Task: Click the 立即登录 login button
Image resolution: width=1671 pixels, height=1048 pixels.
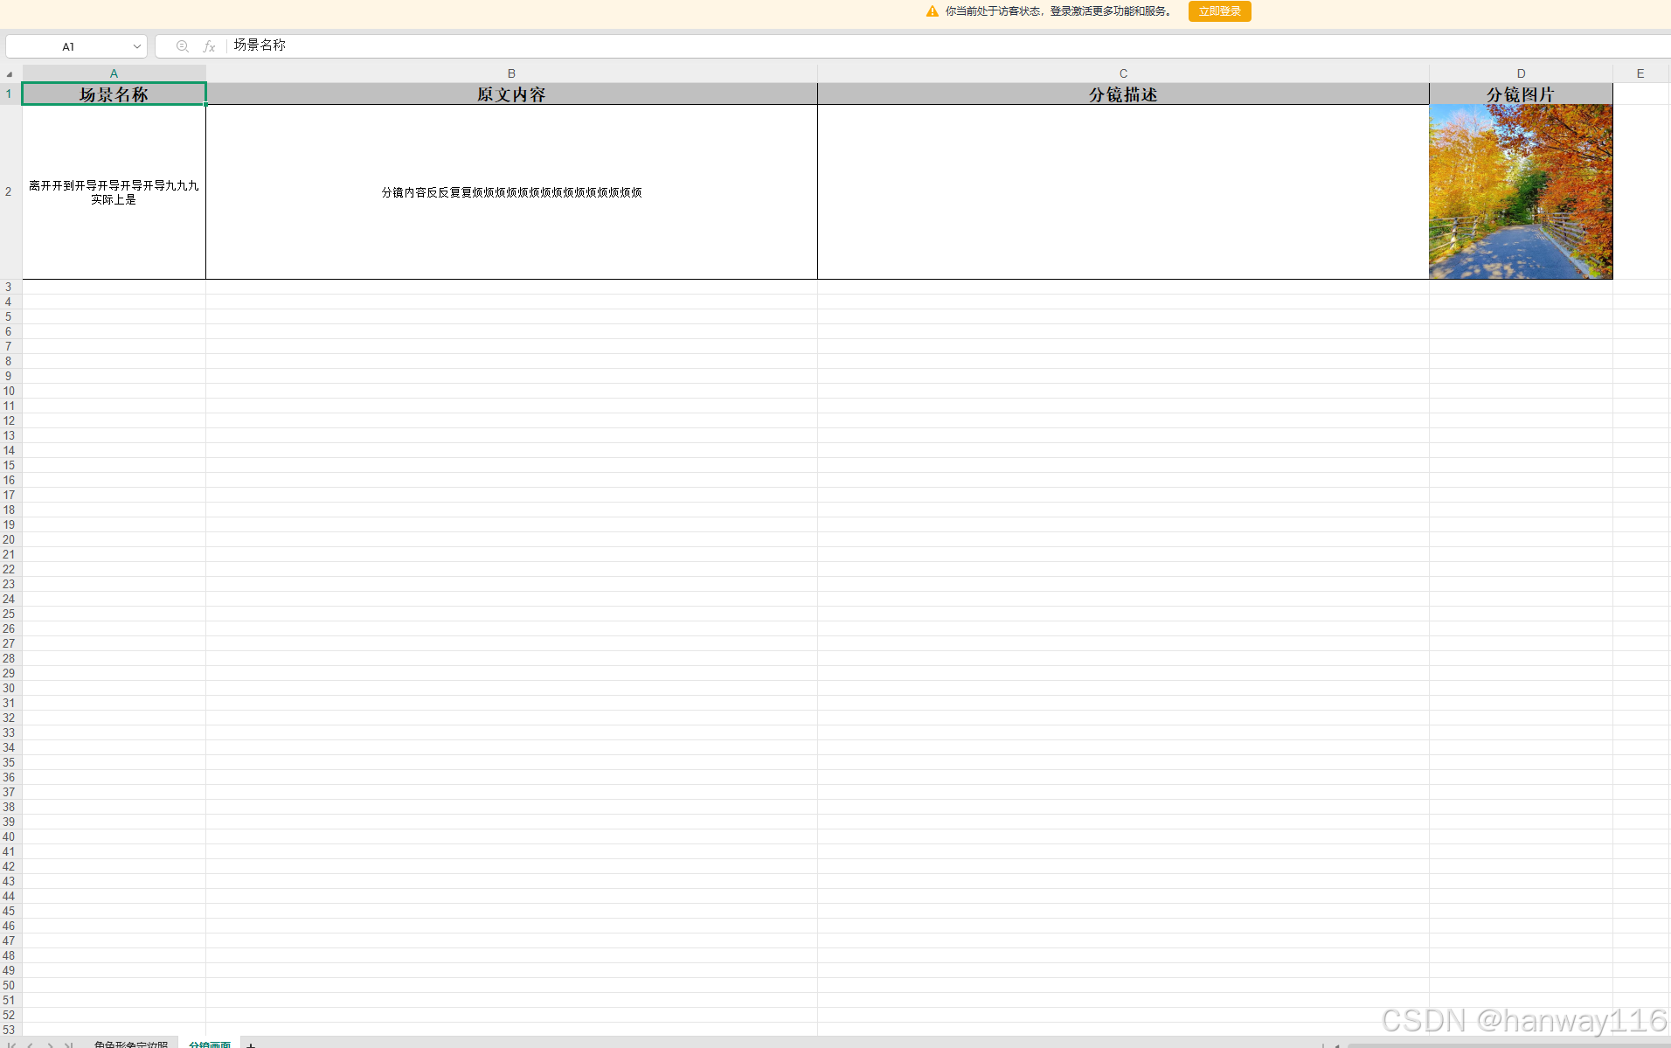Action: coord(1219,11)
